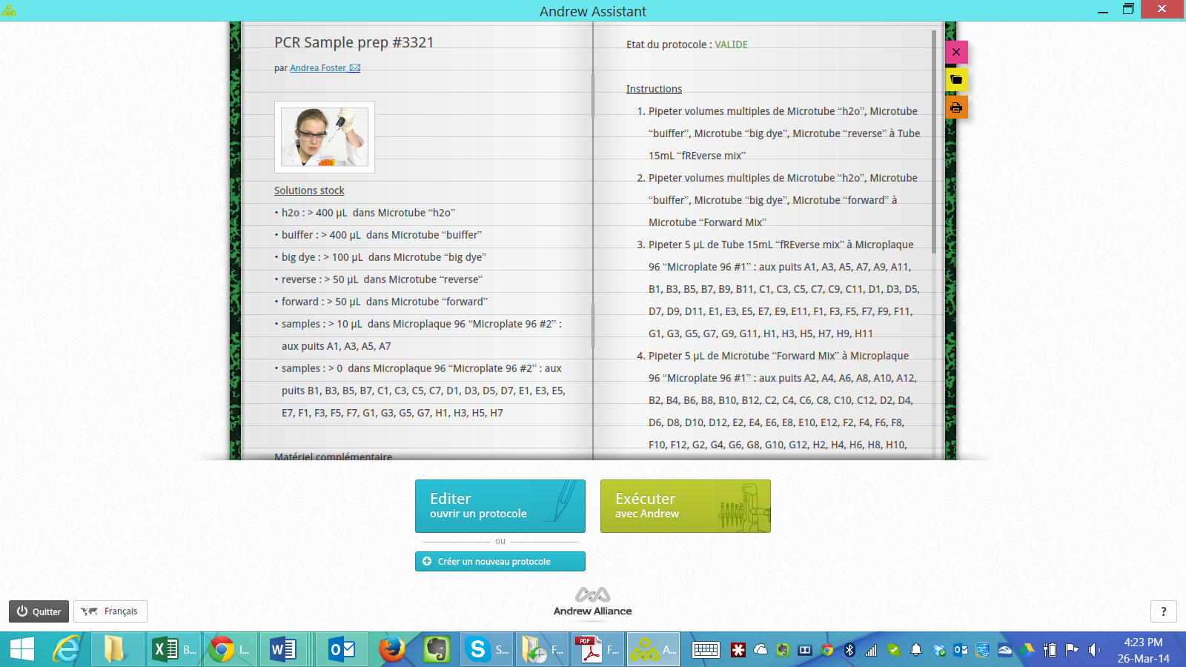Click the Bluetooth tray icon

coord(849,650)
